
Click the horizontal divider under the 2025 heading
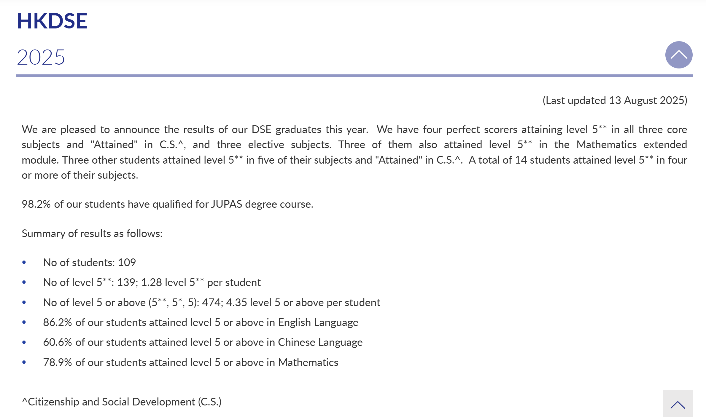click(354, 76)
